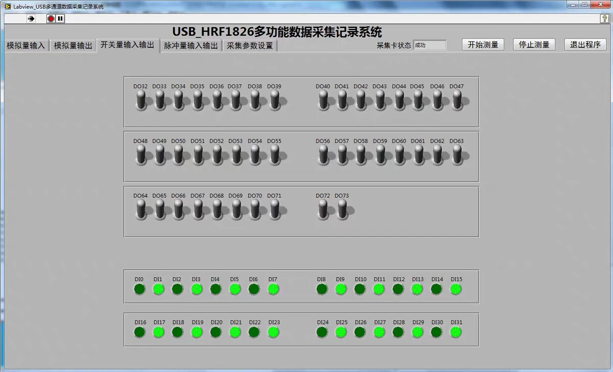Click the Run arrow icon in toolbar

pyautogui.click(x=31, y=18)
